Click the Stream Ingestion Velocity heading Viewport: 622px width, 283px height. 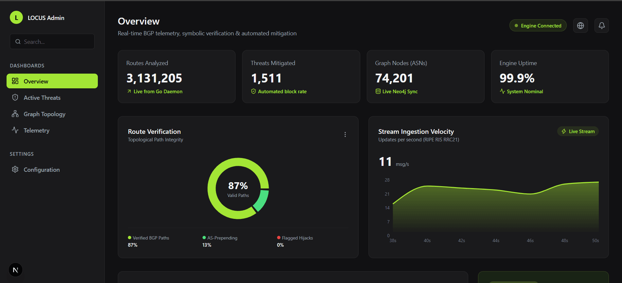416,132
